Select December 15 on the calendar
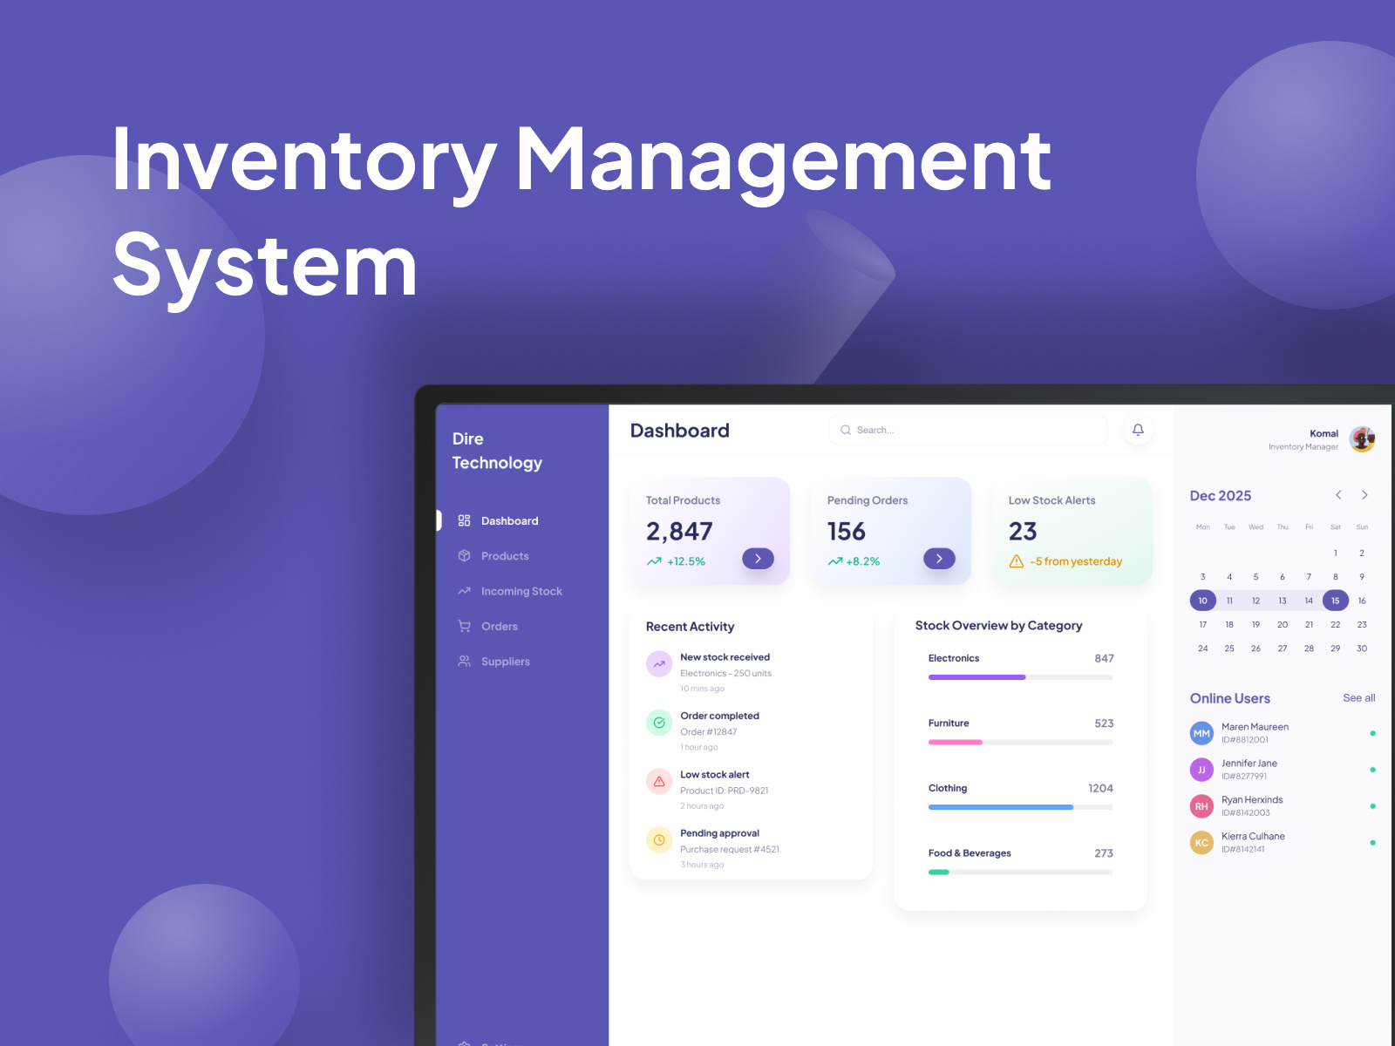 pyautogui.click(x=1335, y=601)
